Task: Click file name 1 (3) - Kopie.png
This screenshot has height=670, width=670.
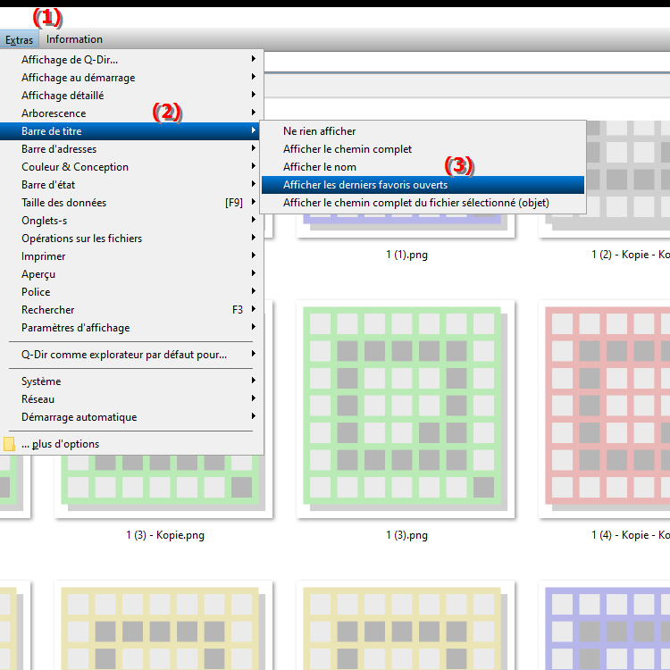Action: [165, 535]
